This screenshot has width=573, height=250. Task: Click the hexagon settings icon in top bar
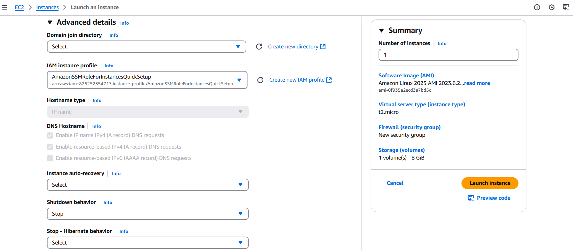point(551,7)
